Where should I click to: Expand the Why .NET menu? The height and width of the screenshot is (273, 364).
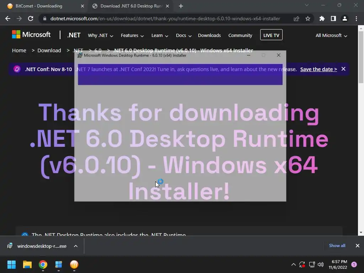100,36
